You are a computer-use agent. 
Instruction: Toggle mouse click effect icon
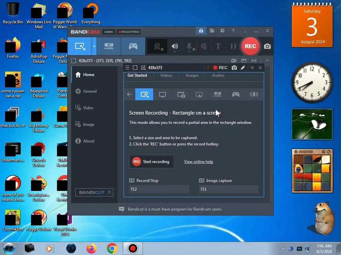(204, 46)
